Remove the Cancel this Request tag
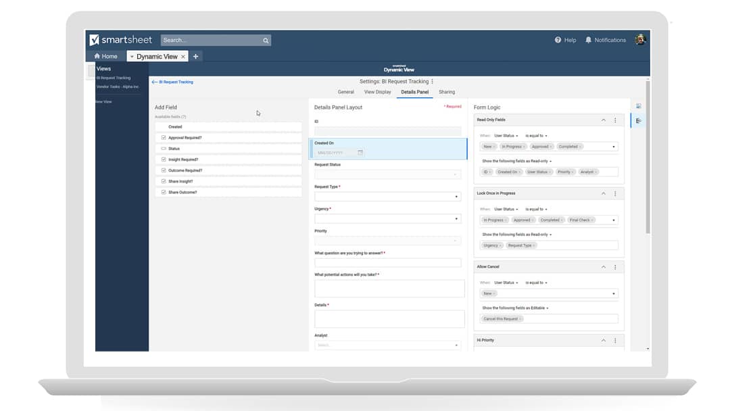 pos(520,319)
